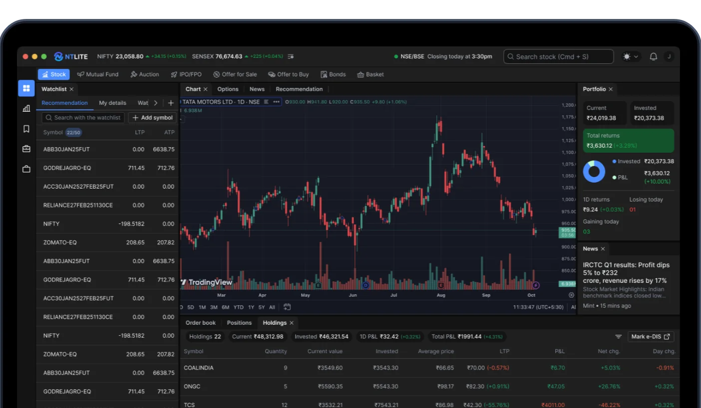
Task: Click the Add symbol button
Action: [x=152, y=118]
